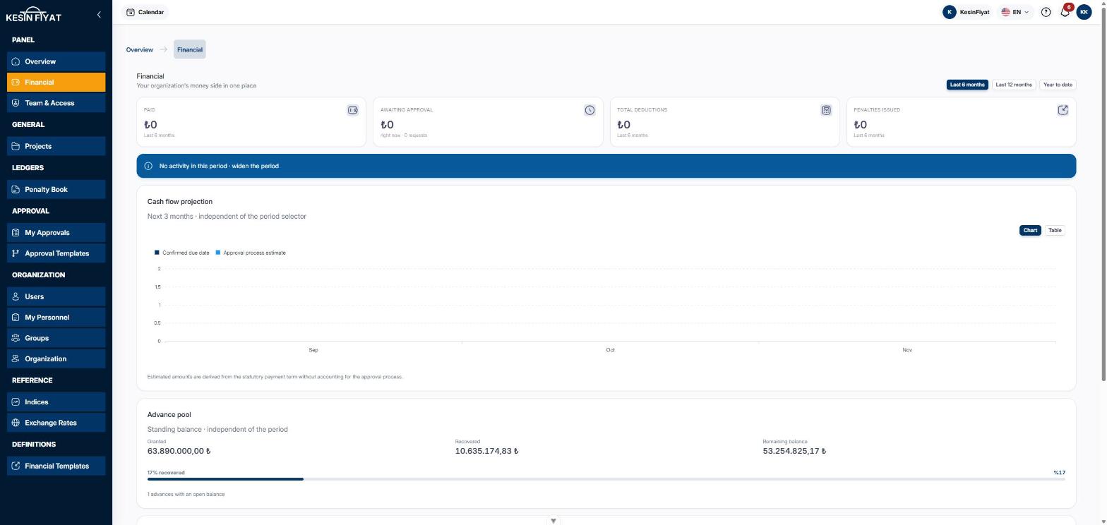The image size is (1107, 525).
Task: Click the Indices chart icon
Action: pos(16,402)
